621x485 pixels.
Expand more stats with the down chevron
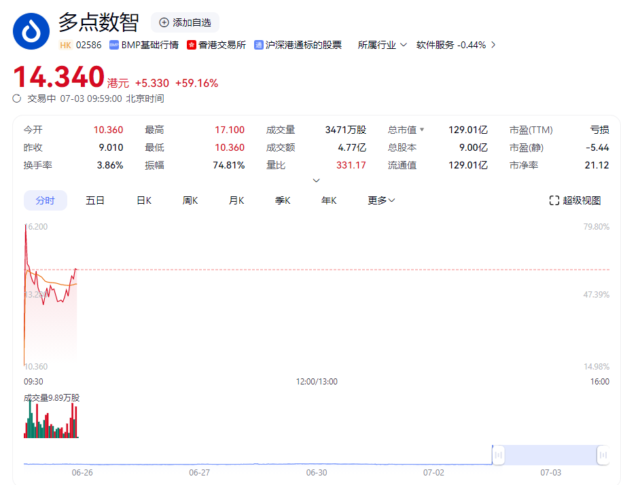click(316, 181)
